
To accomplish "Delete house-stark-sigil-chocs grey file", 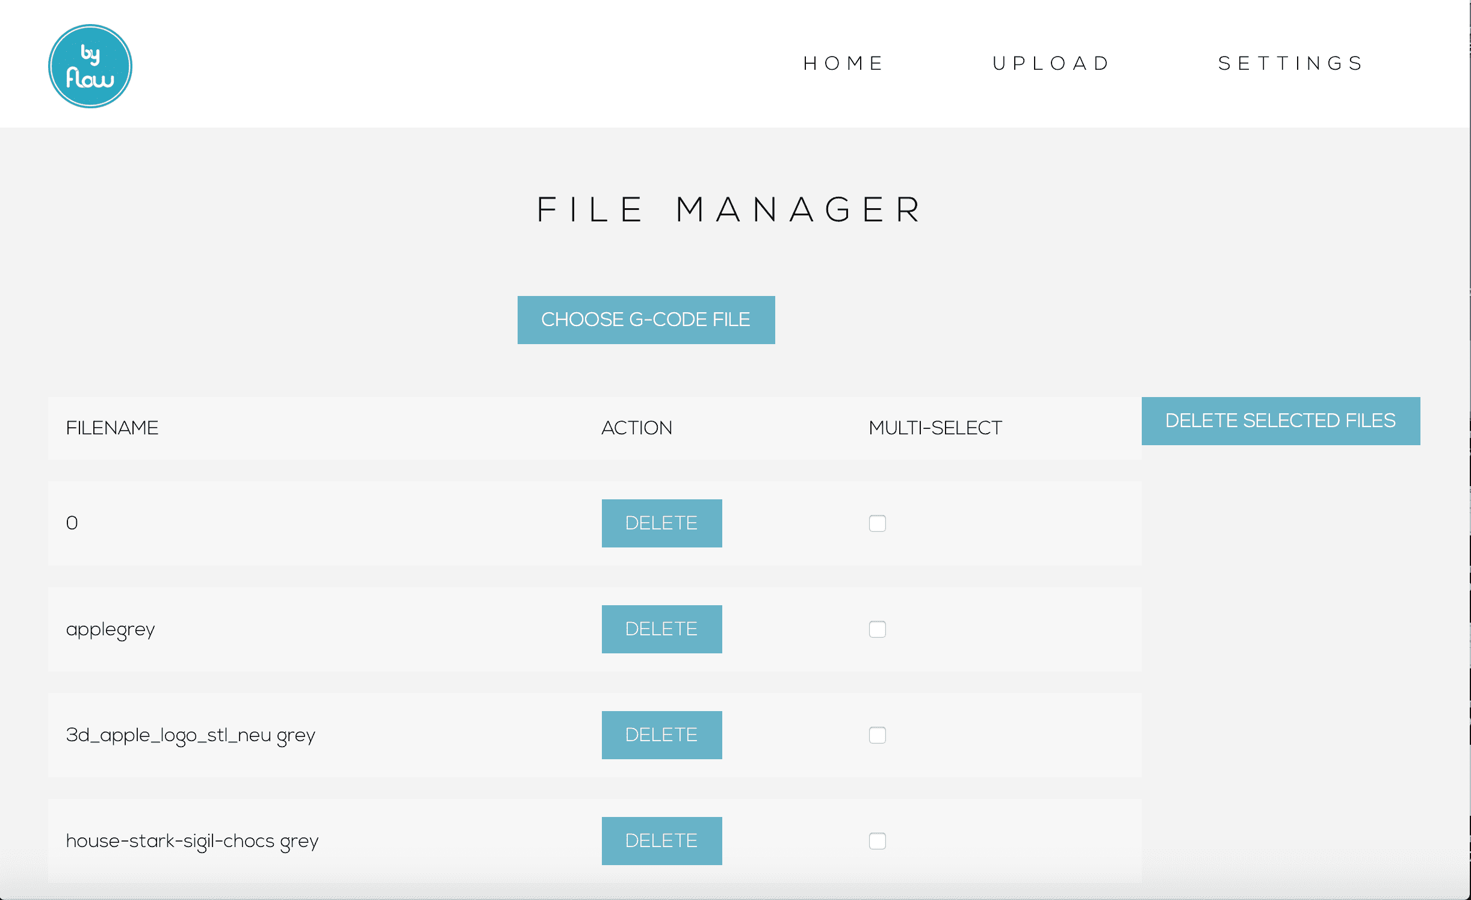I will click(661, 840).
